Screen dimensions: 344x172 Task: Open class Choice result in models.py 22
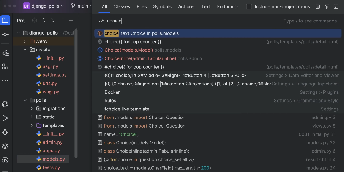click(218, 143)
